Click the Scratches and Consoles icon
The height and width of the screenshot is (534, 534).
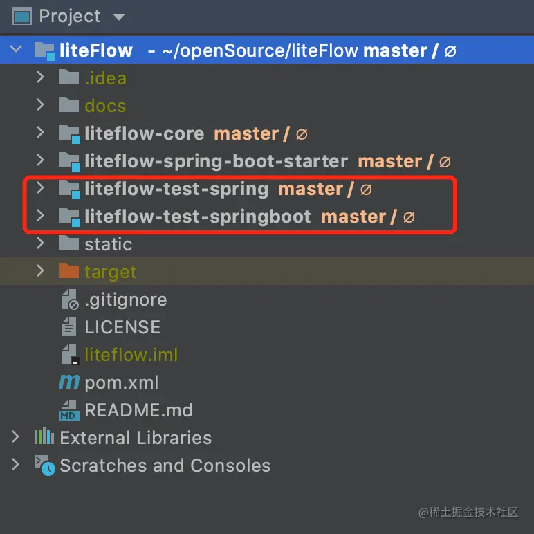point(44,466)
